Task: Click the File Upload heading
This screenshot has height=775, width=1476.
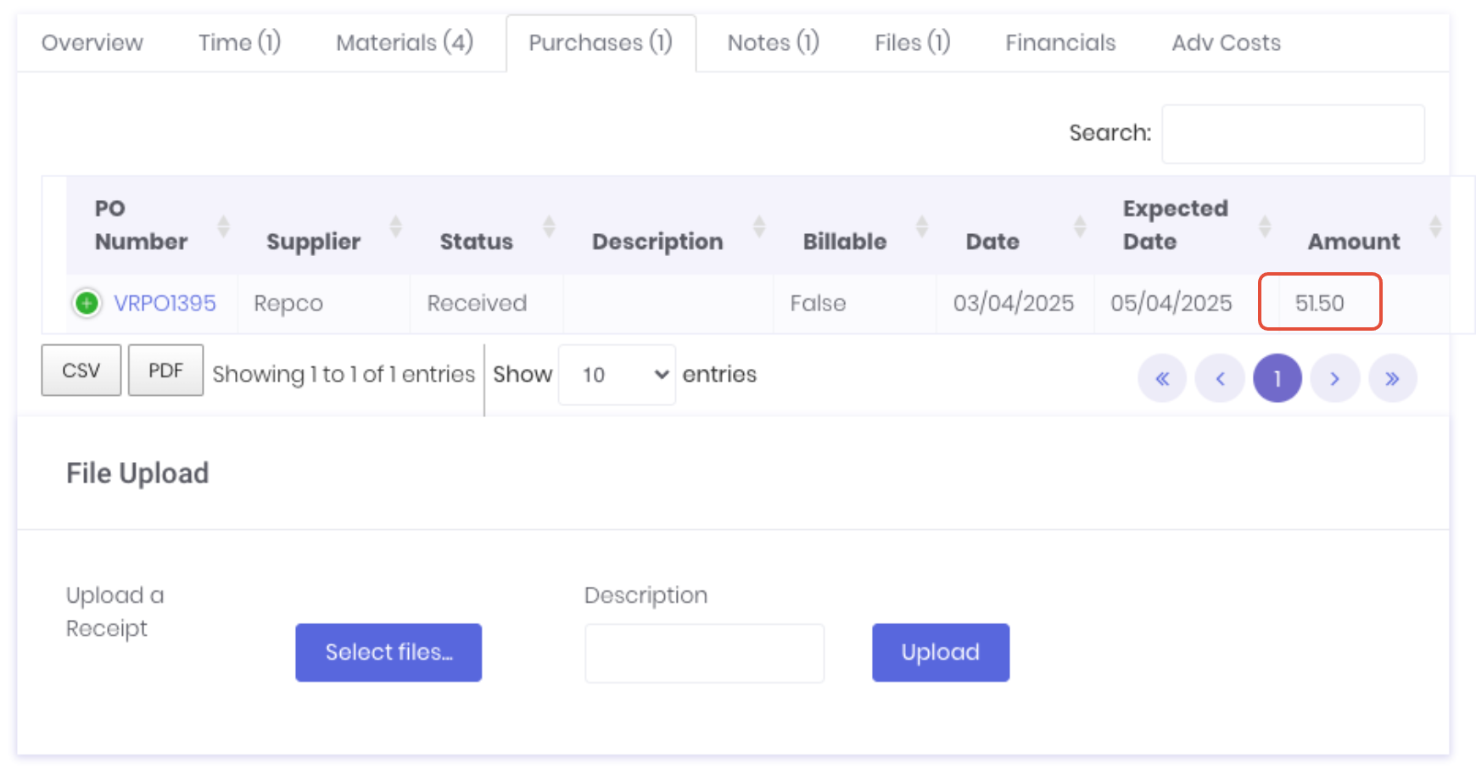Action: click(x=137, y=473)
